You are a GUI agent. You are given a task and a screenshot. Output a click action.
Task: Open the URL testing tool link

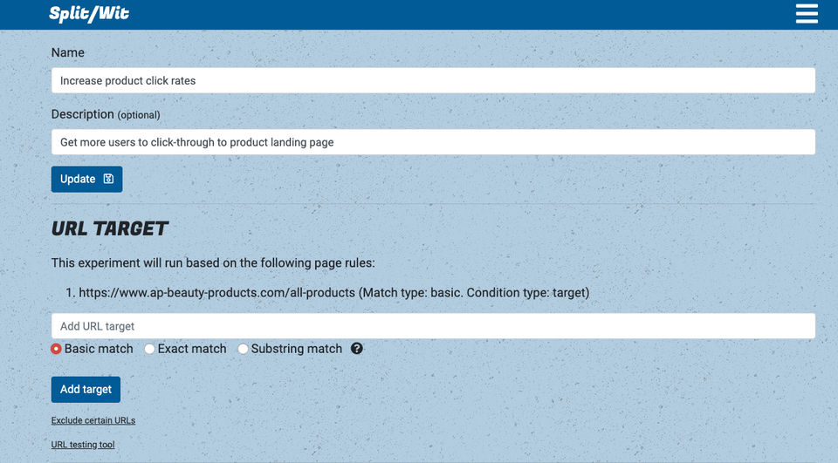pyautogui.click(x=83, y=445)
